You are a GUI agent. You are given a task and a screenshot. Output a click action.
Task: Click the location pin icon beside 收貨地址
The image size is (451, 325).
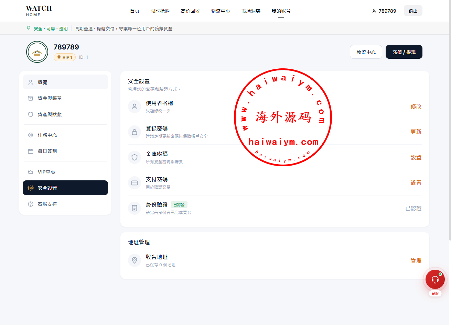(x=135, y=260)
